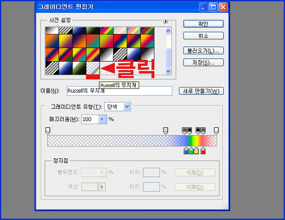Select the transparent Russell's rainbow preset thumbnail

point(93,68)
